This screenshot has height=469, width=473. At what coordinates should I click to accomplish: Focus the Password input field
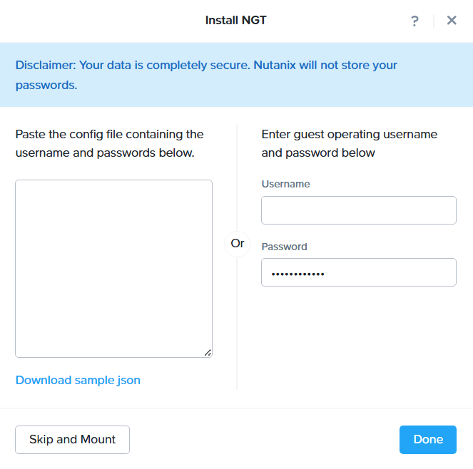click(358, 272)
